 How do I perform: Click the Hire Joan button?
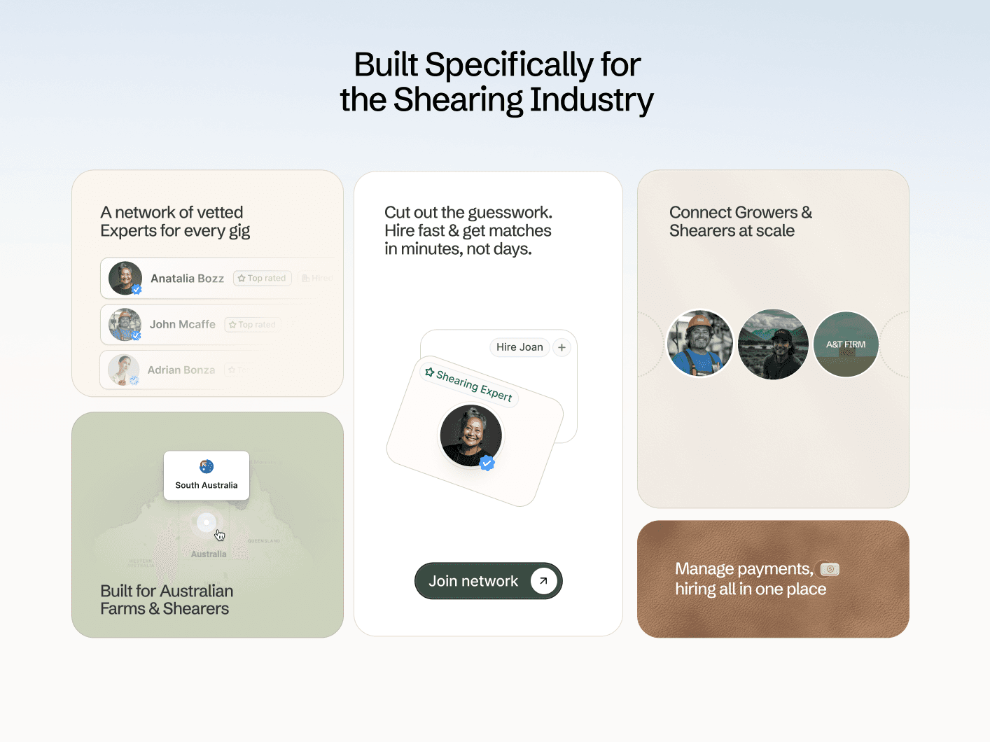click(520, 347)
